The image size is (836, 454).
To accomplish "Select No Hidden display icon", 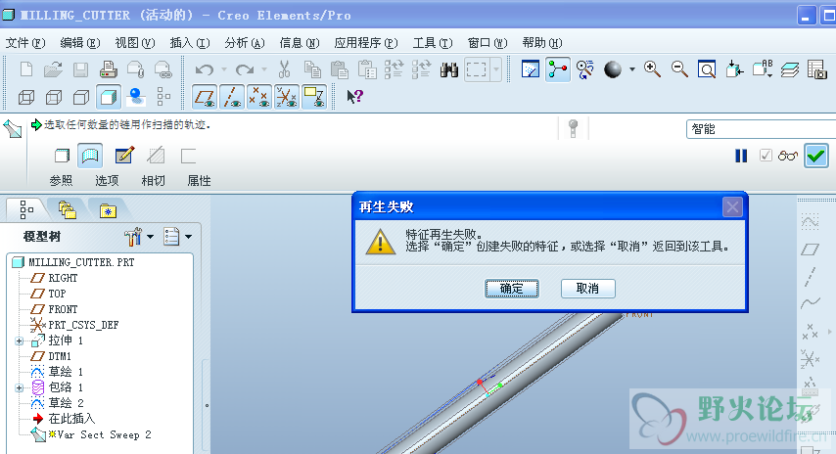I will [x=80, y=97].
